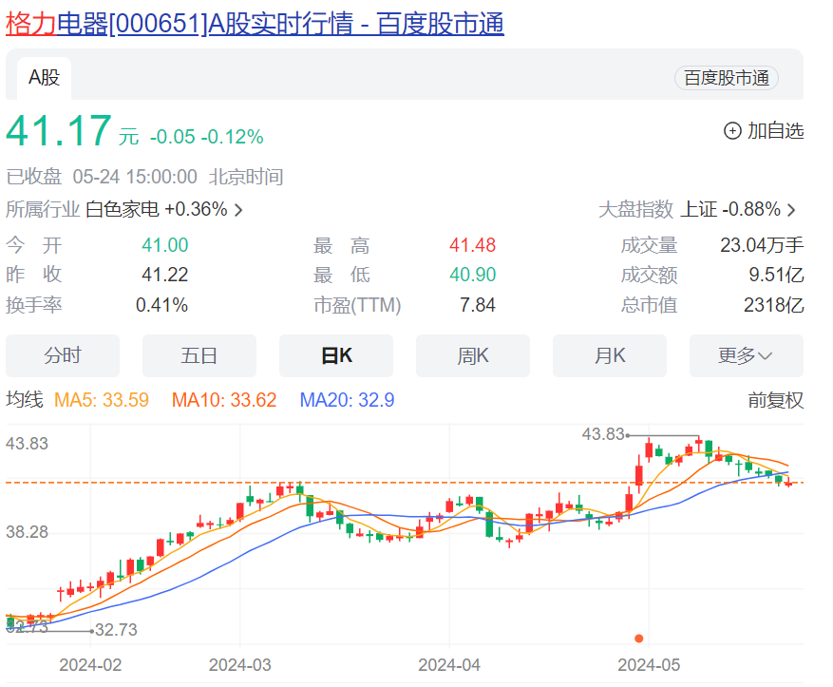833x687 pixels.
Task: Switch to the 周K chart view
Action: 473,355
